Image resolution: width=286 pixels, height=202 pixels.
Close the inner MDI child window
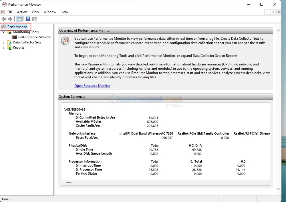pos(279,12)
